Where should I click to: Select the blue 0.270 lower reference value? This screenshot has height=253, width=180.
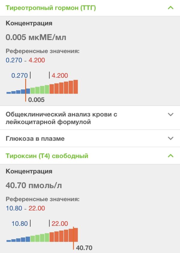(x=14, y=60)
